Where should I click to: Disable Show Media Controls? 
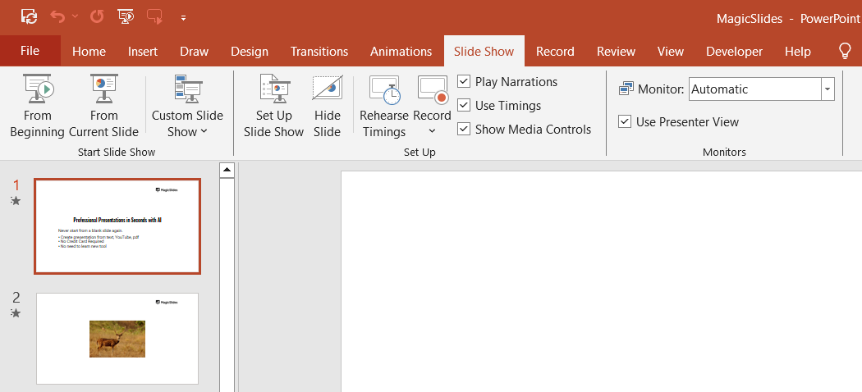(x=465, y=130)
